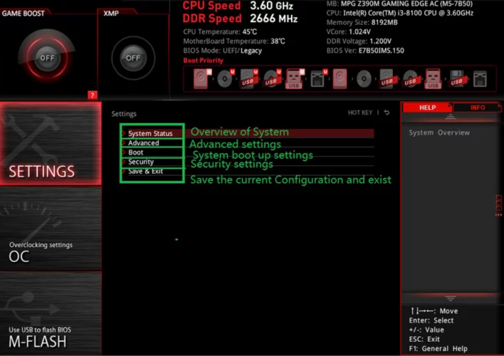Select the UEFI hard disk boot device icon
Screen dimensions: 504x356
[x=202, y=78]
